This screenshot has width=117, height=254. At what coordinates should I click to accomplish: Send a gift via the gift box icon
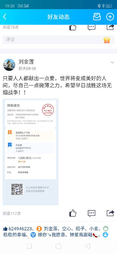point(107,40)
